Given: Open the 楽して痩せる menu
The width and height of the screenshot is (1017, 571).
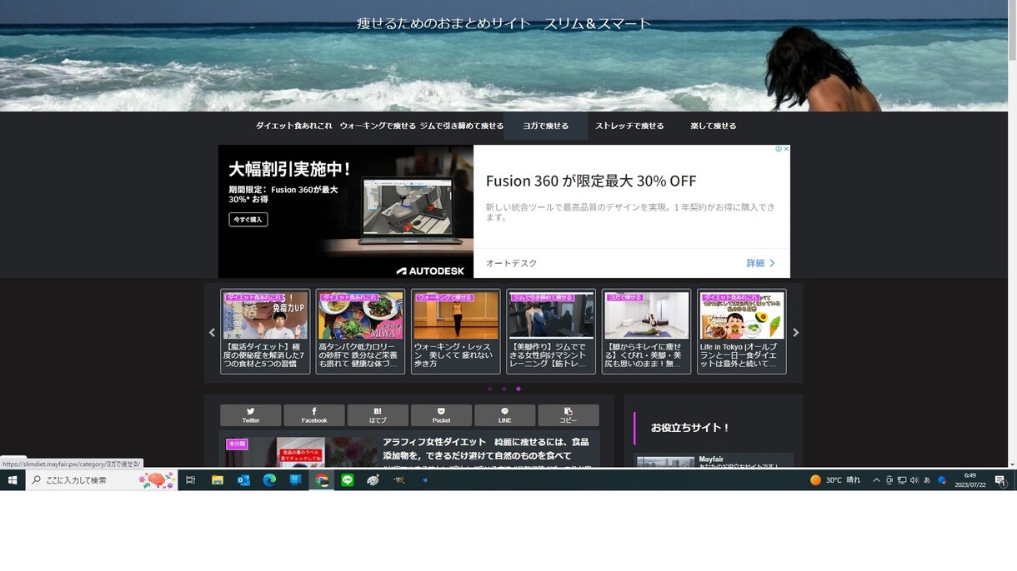Looking at the screenshot, I should click(x=714, y=126).
